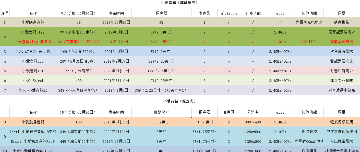The width and height of the screenshot is (360, 152).
Task: Click cell 小米 Sound
Action: [33, 81]
